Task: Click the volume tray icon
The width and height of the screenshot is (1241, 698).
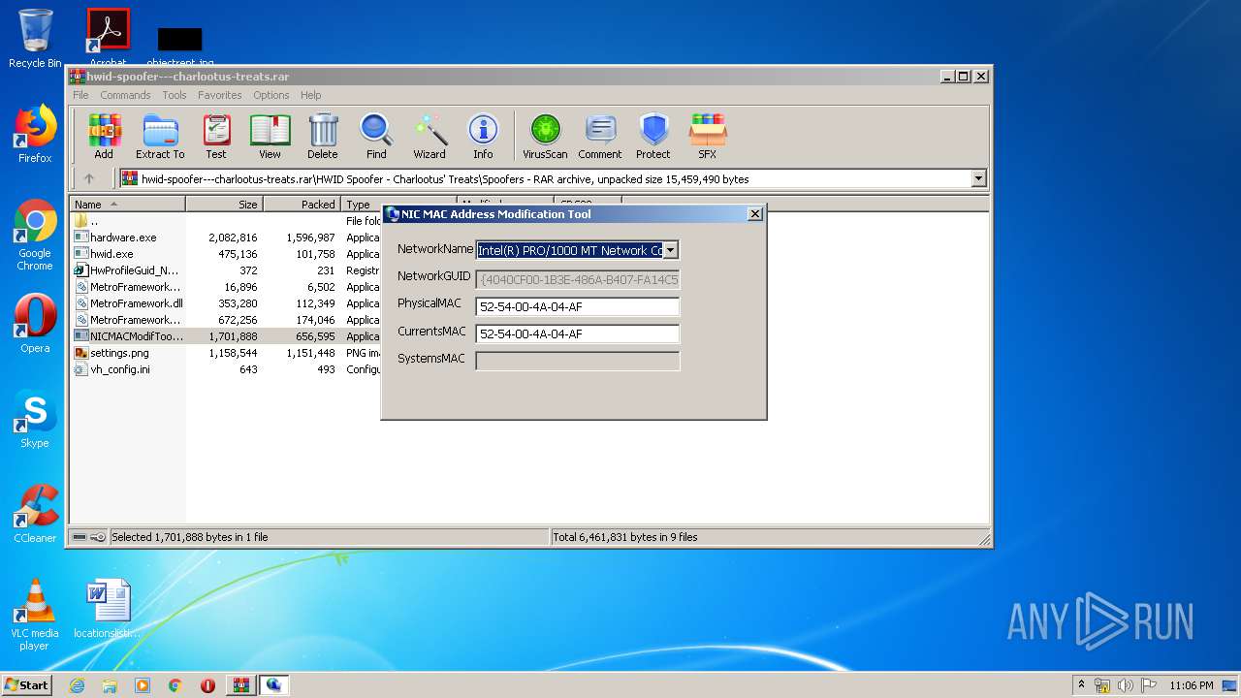Action: 1123,685
